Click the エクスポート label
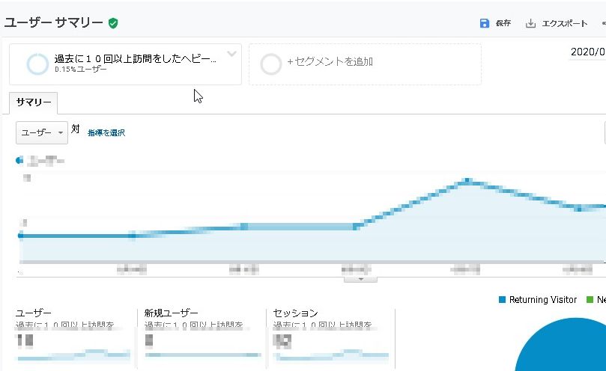This screenshot has width=606, height=371. click(565, 23)
